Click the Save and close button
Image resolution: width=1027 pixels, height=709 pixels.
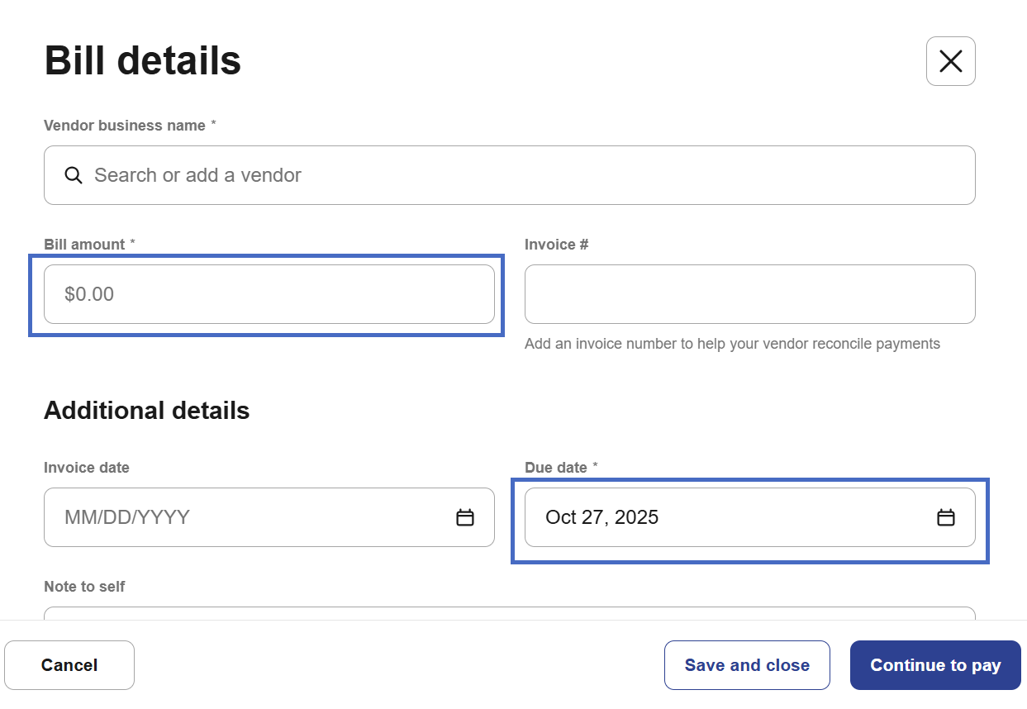click(747, 665)
